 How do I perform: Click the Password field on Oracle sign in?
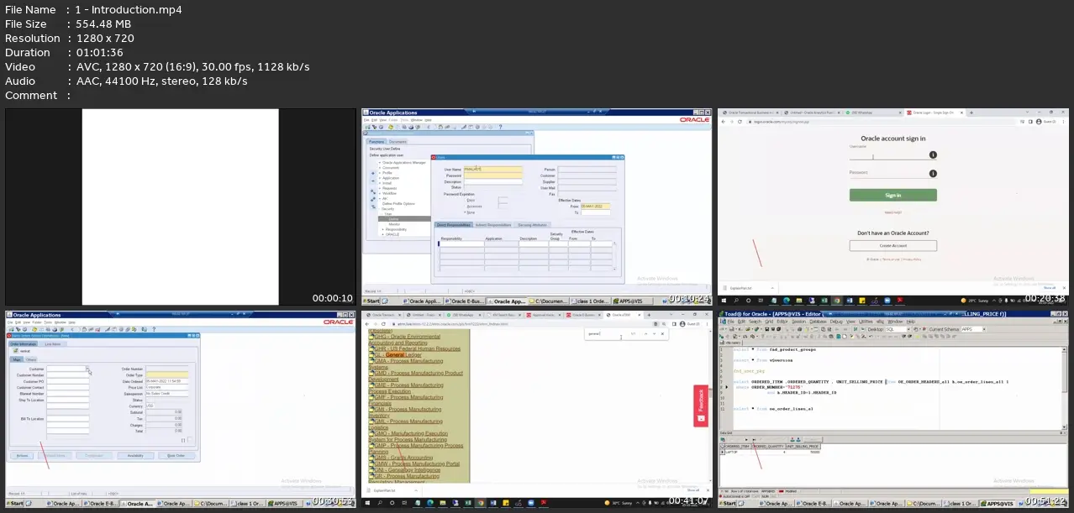pyautogui.click(x=888, y=173)
